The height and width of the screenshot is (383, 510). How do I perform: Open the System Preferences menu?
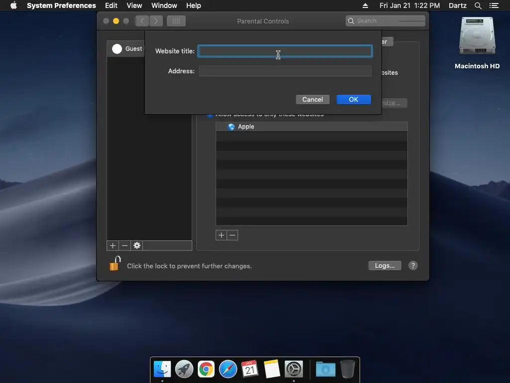point(61,5)
